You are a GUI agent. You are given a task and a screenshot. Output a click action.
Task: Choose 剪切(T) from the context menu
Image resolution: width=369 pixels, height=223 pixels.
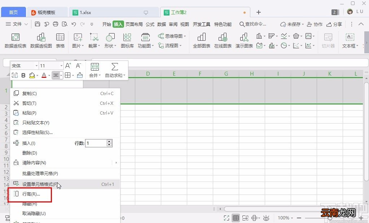[65, 103]
